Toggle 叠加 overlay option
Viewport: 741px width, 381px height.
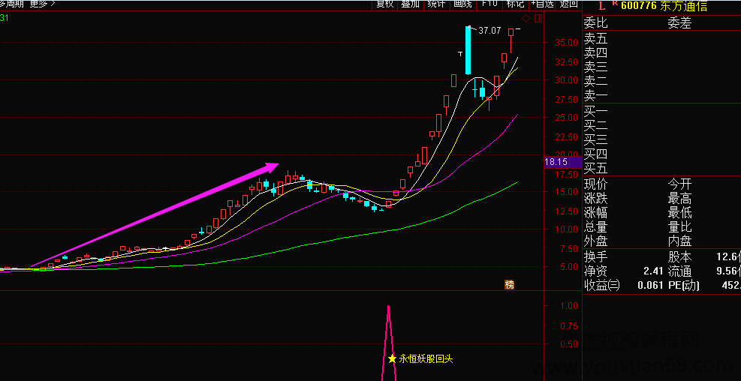pyautogui.click(x=410, y=4)
